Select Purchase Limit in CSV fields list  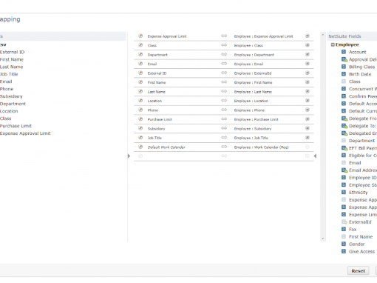16,126
